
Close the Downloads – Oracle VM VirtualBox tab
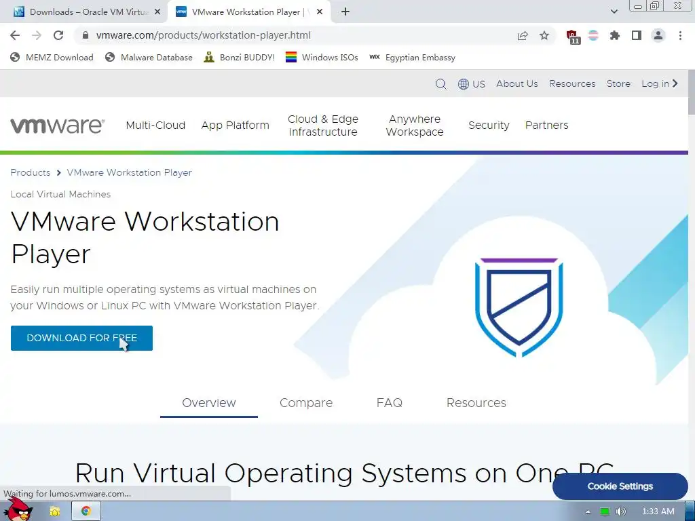[x=157, y=12]
